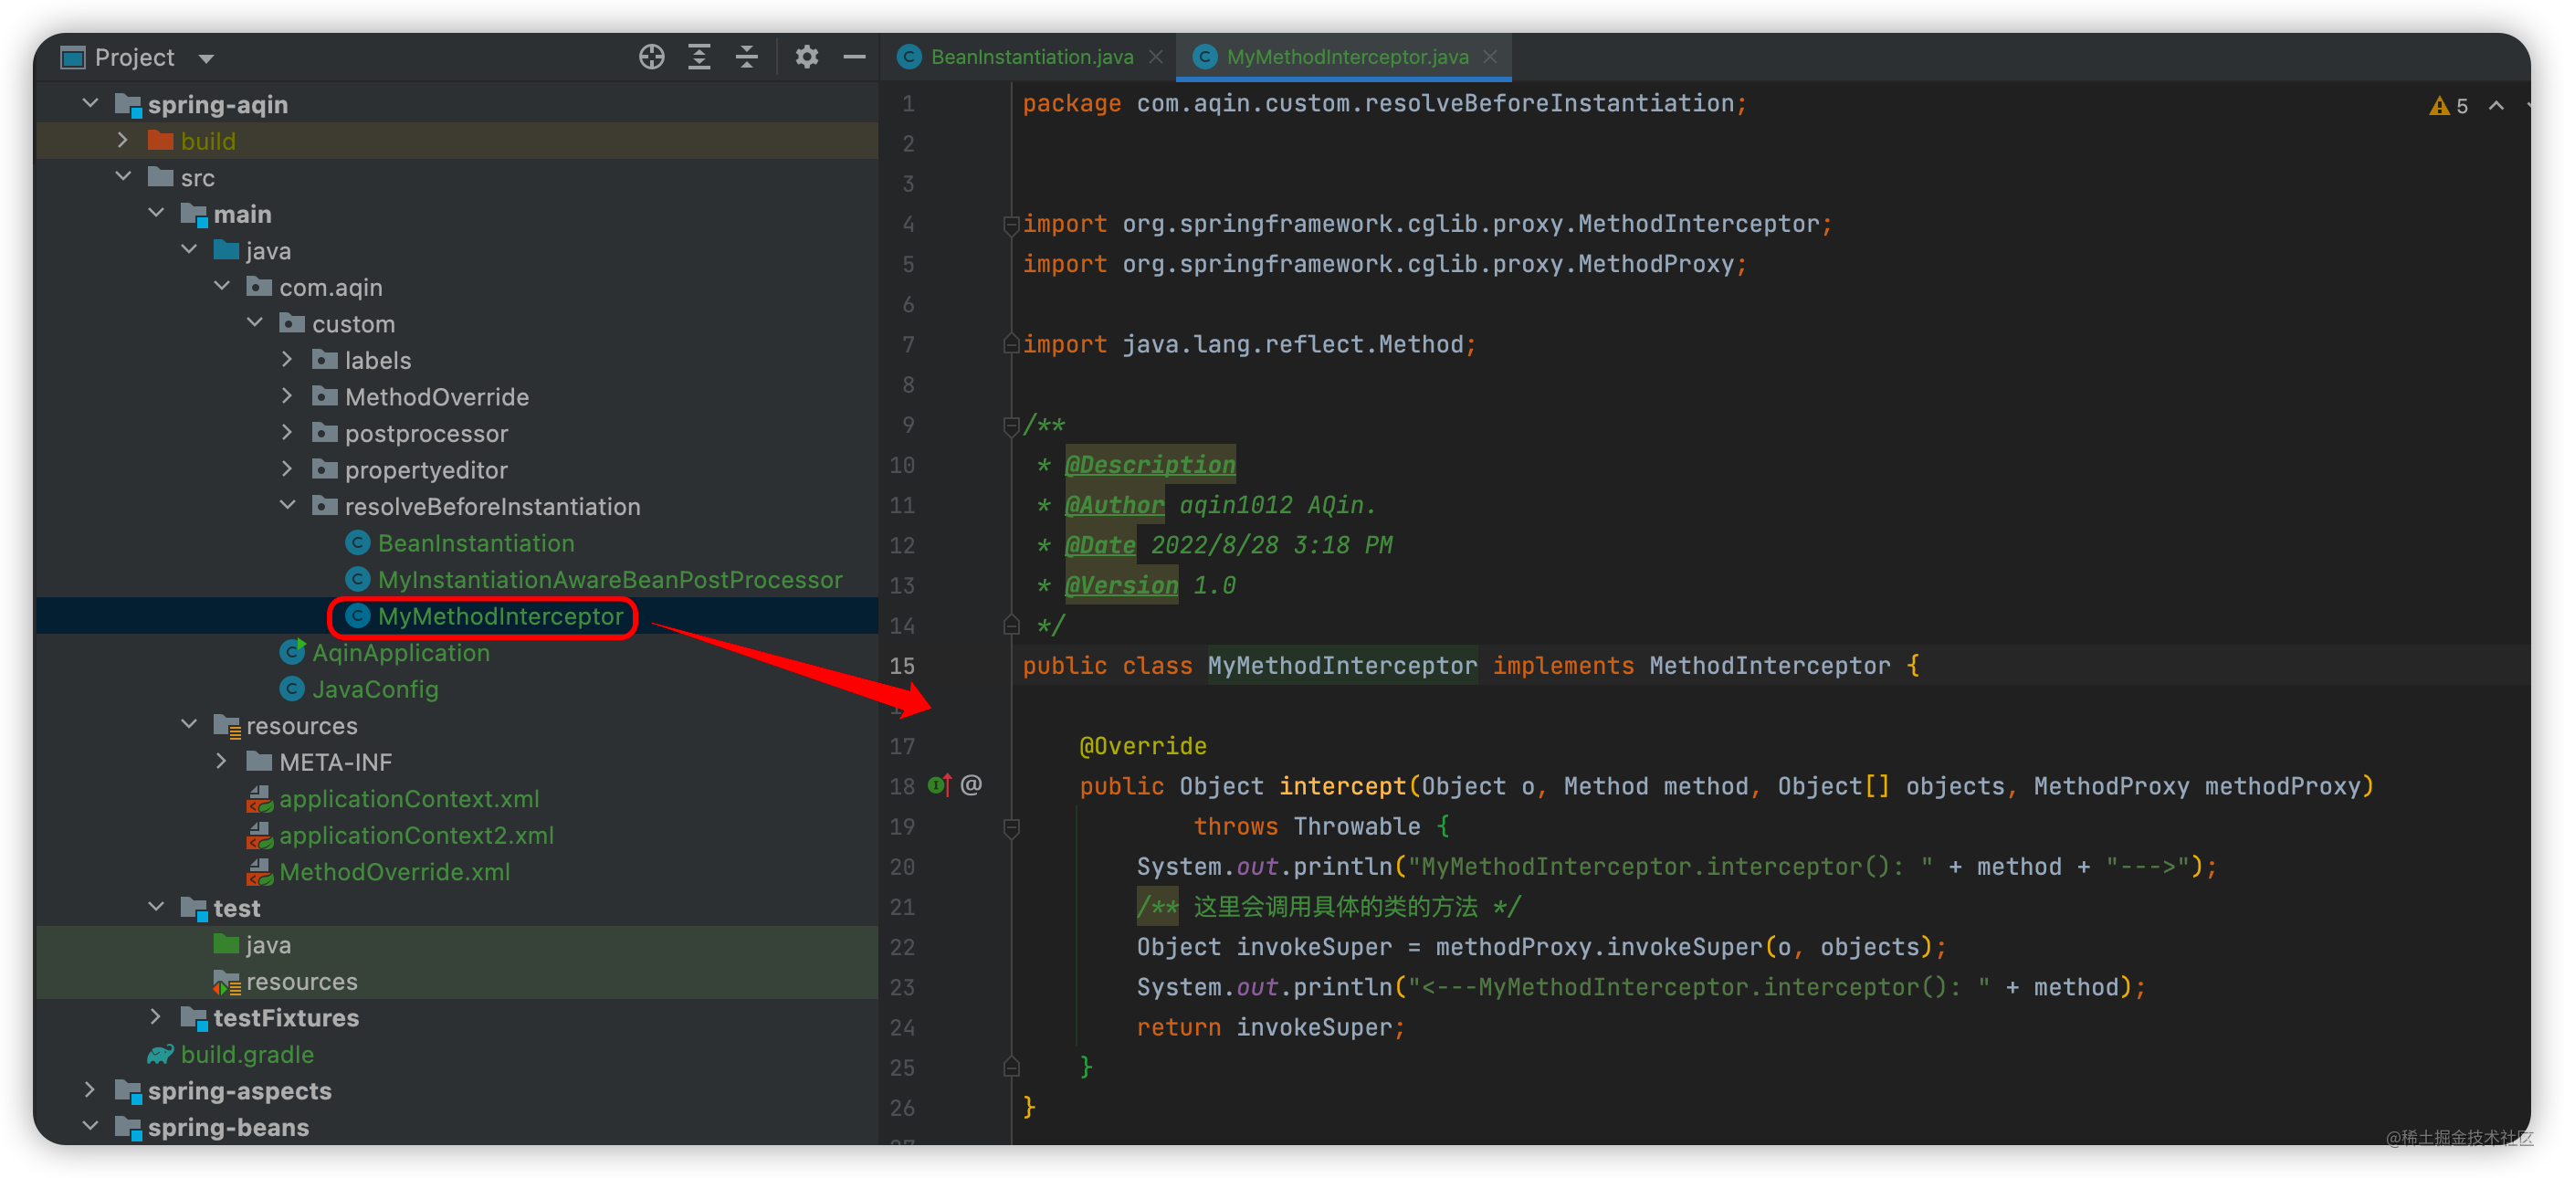Expand the labels package
The image size is (2564, 1178).
click(288, 359)
